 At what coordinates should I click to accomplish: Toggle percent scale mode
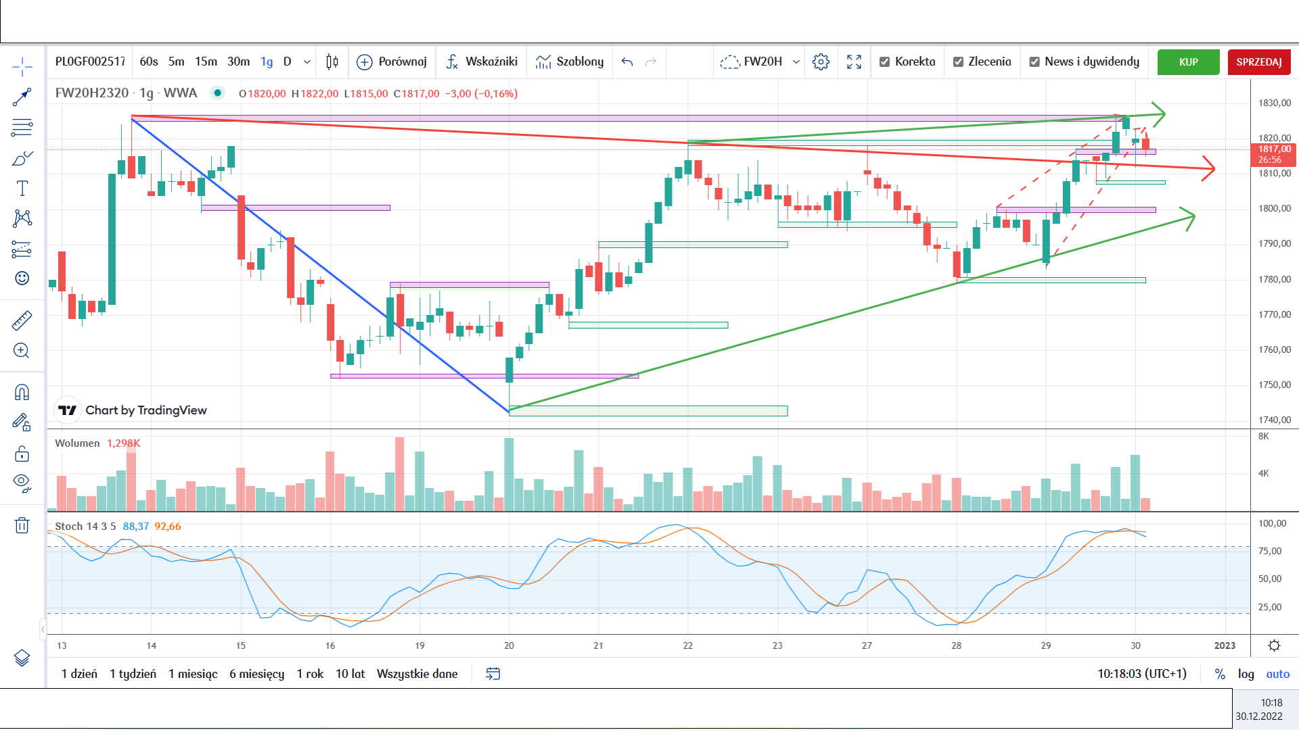point(1221,674)
